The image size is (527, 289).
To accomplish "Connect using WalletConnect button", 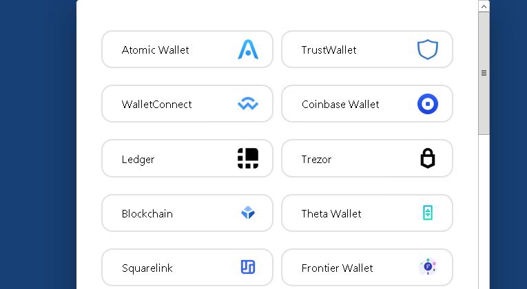I will [x=187, y=104].
